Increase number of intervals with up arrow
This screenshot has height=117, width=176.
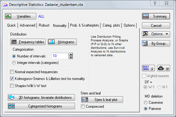71,54
